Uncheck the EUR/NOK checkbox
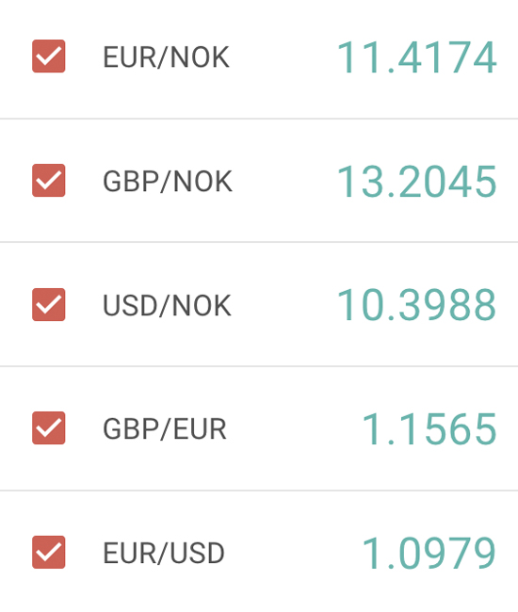 (x=48, y=56)
